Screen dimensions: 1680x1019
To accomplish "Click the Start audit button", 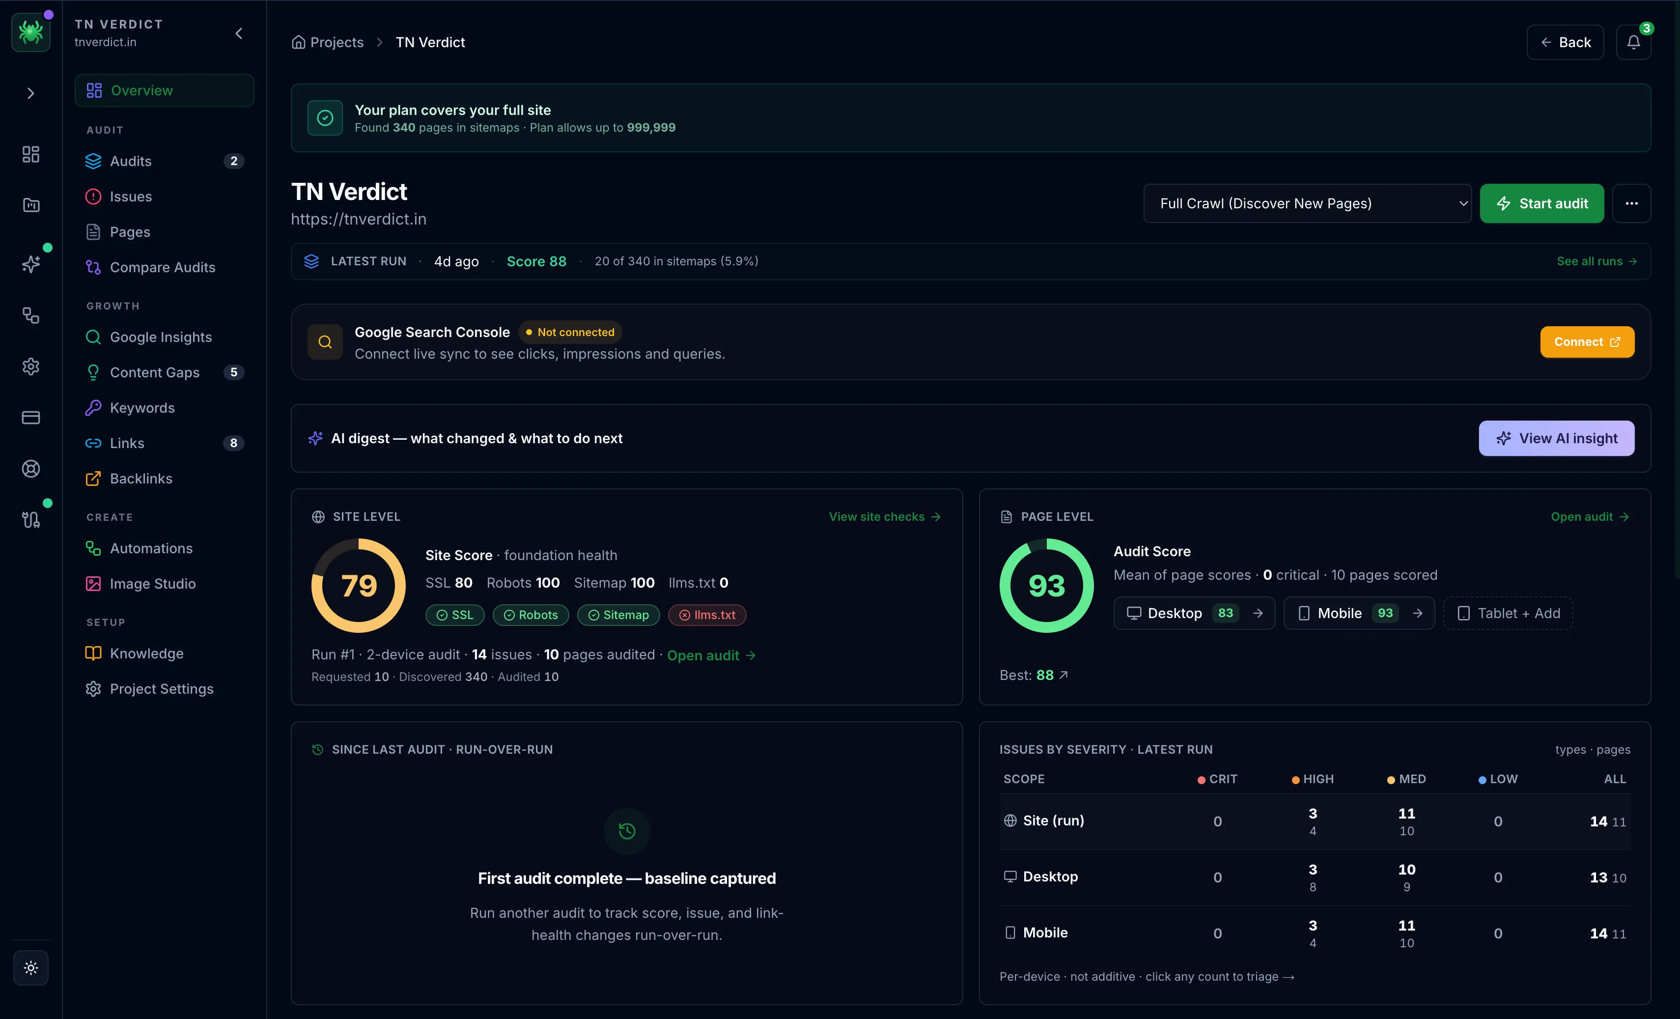I will click(x=1541, y=203).
